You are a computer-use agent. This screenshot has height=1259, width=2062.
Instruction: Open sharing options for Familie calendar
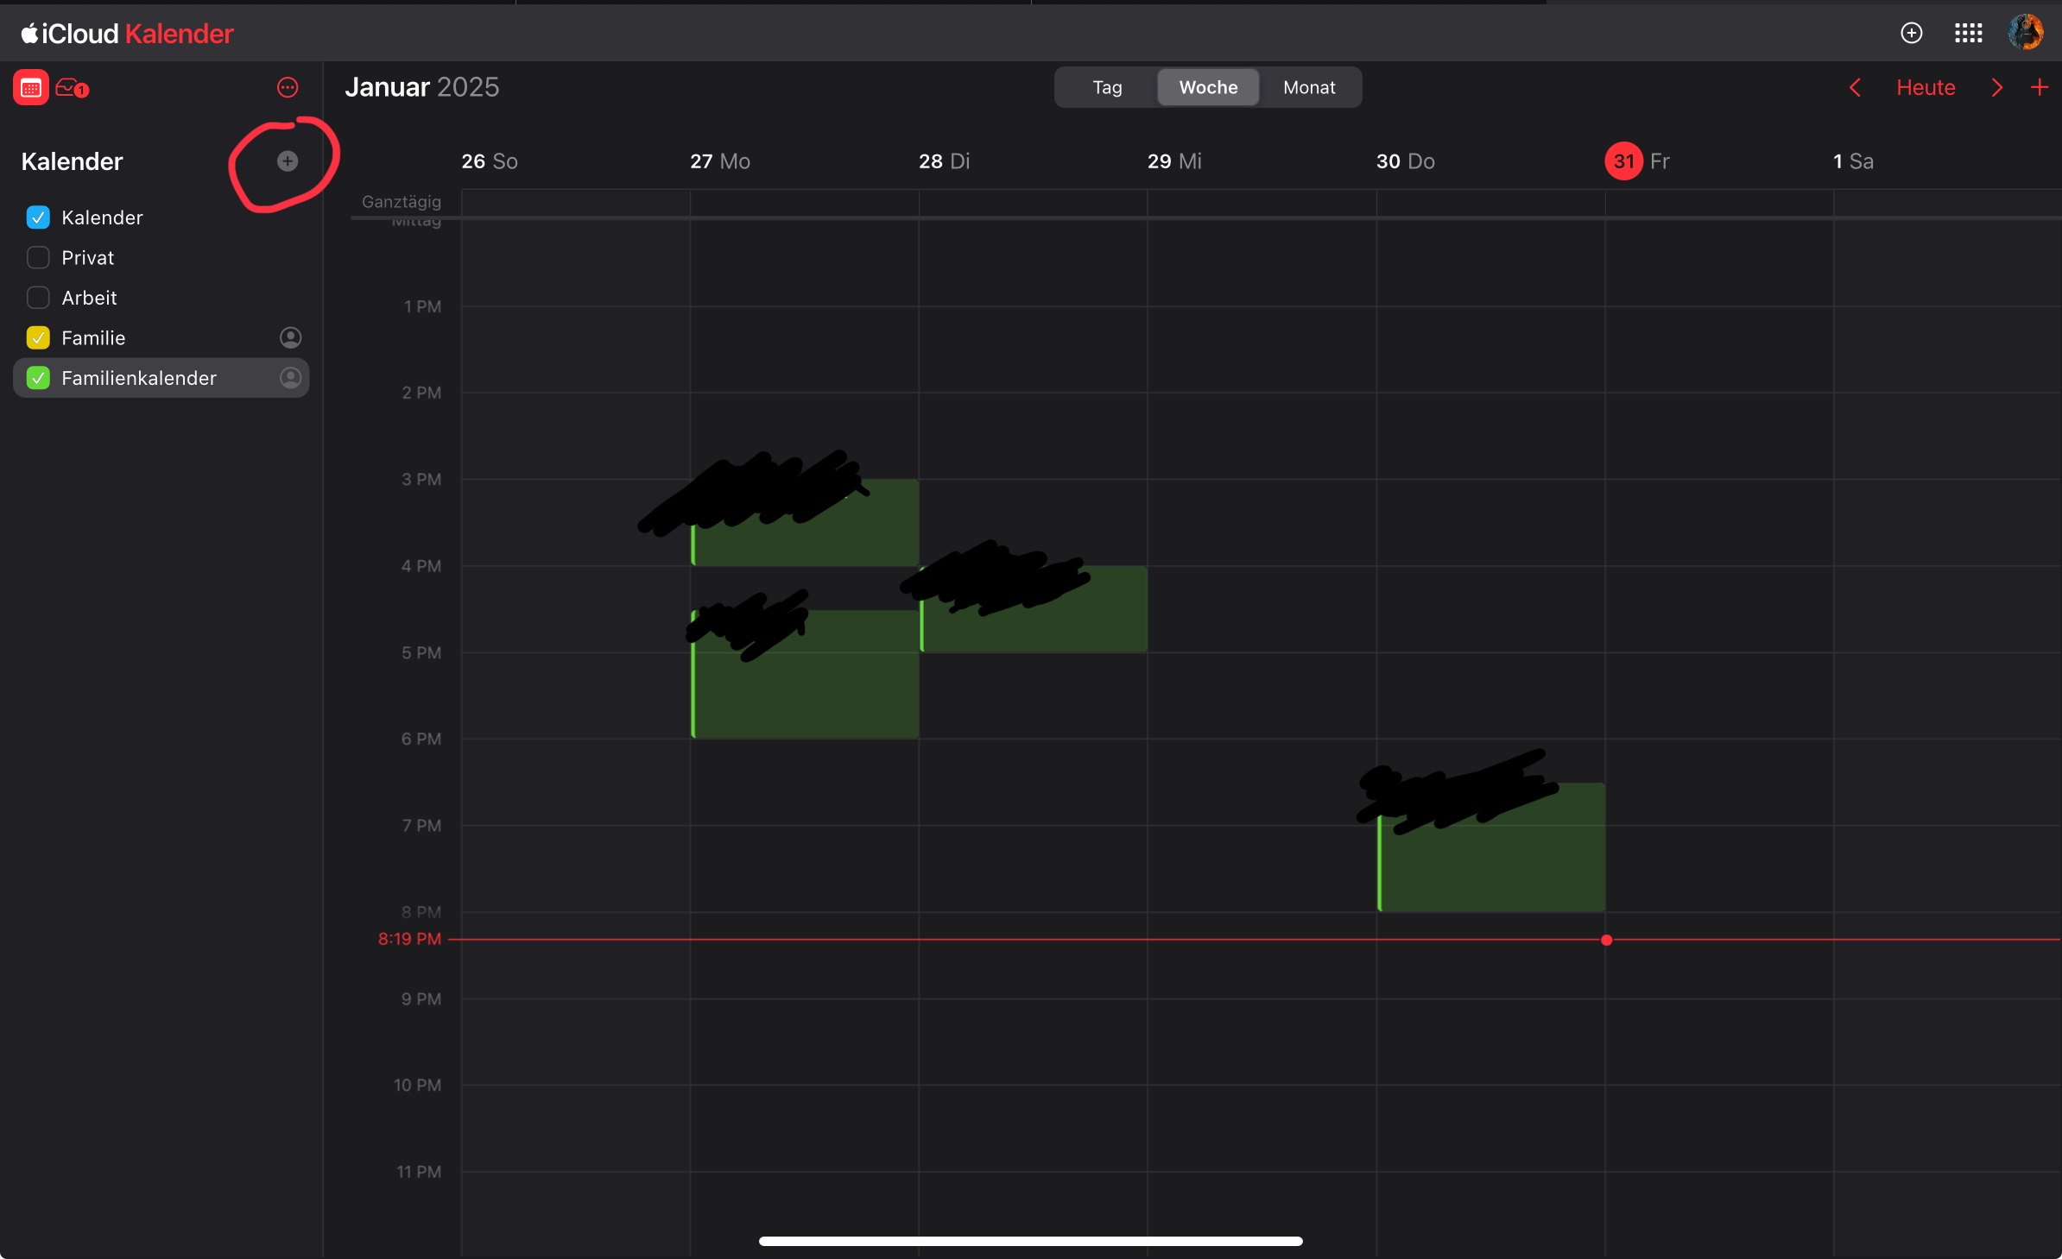click(290, 337)
